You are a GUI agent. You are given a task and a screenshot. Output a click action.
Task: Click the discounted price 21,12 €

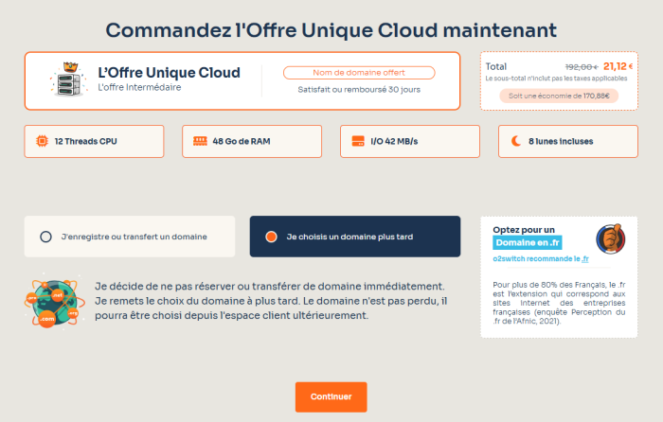point(618,66)
